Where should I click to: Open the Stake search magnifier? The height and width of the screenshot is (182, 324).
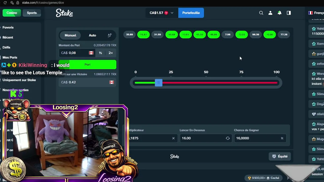tap(261, 13)
